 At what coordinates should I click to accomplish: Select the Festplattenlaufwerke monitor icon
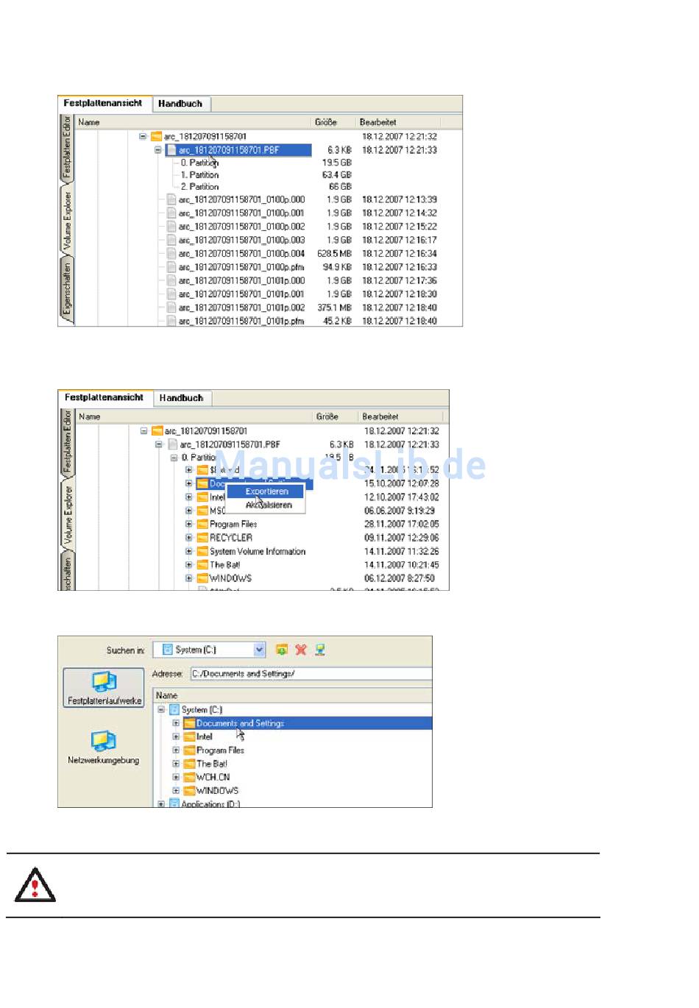[x=104, y=681]
